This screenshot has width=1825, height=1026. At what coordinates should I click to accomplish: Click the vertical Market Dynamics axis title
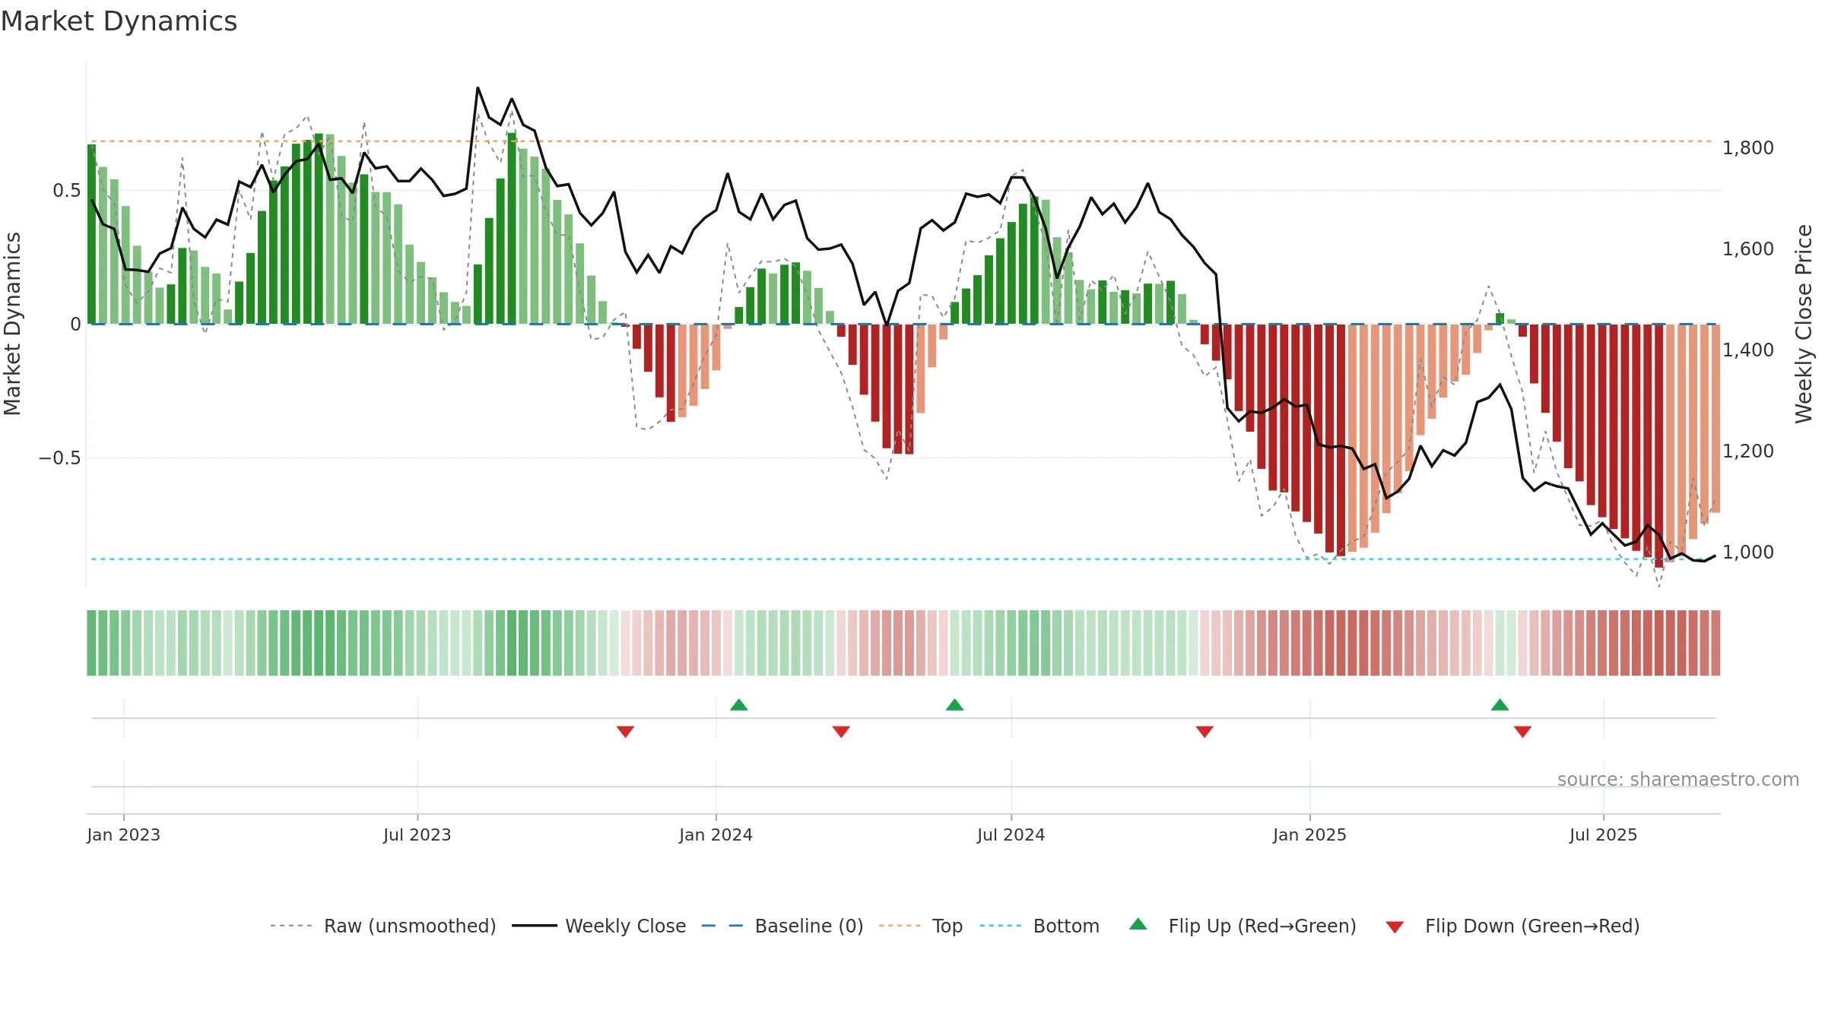pyautogui.click(x=12, y=324)
